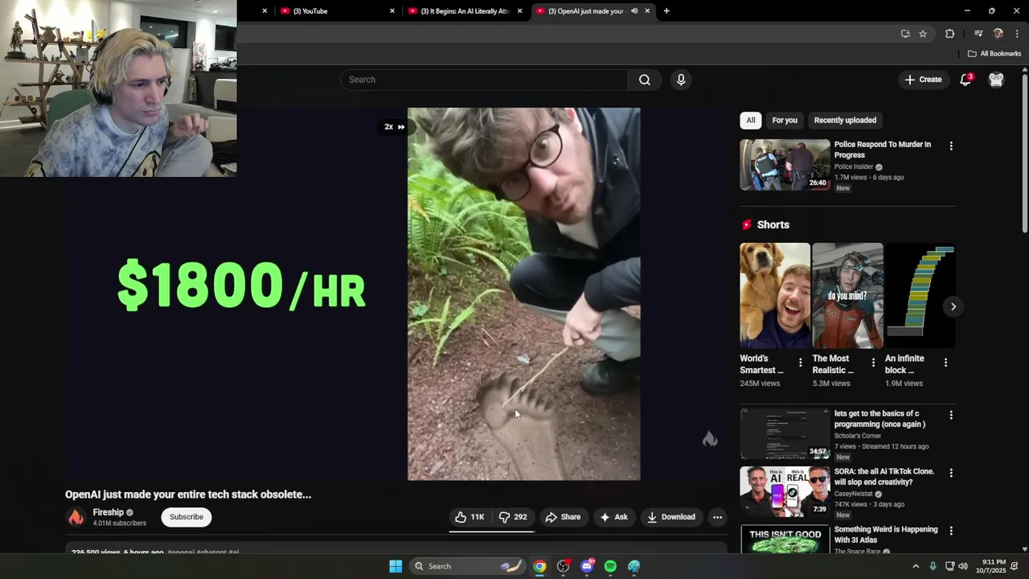Open options for World's Smartest Short
This screenshot has width=1029, height=579.
click(x=800, y=363)
